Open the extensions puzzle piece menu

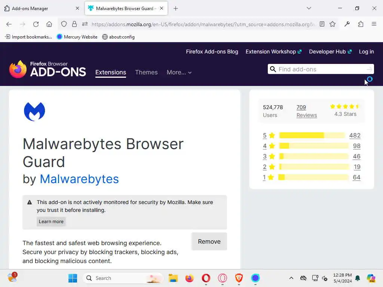coord(361,24)
